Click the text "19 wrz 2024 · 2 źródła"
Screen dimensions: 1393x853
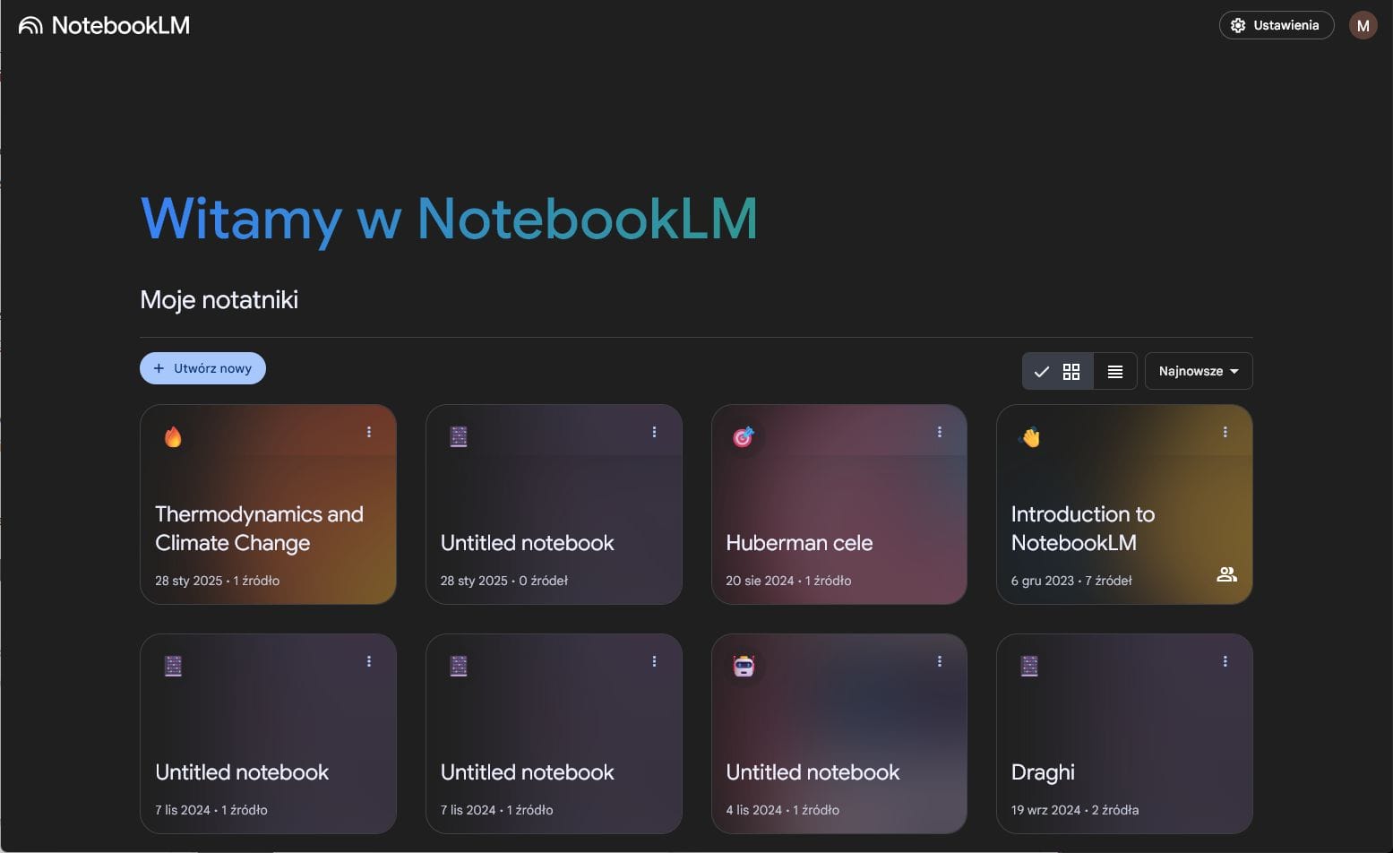click(x=1075, y=810)
